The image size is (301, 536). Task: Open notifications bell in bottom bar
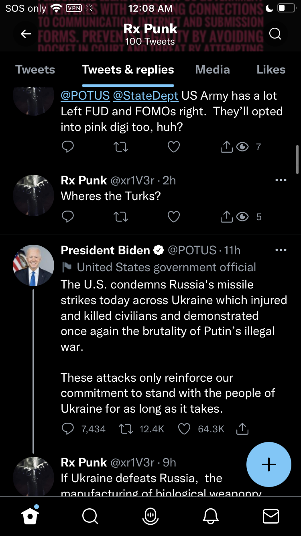(x=211, y=516)
